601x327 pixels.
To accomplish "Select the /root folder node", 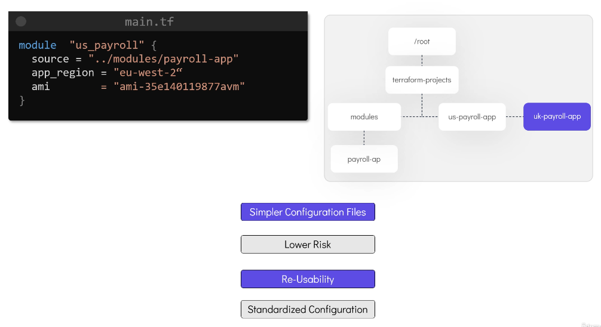I will tap(422, 41).
